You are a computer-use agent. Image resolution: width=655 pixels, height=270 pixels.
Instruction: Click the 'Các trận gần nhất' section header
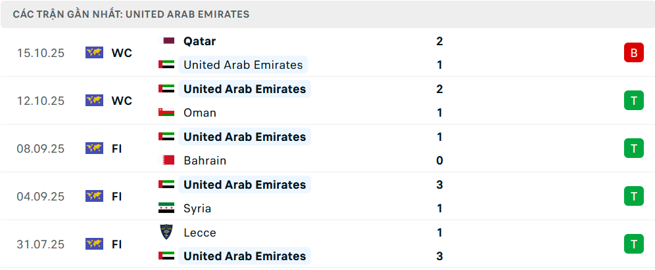(131, 14)
